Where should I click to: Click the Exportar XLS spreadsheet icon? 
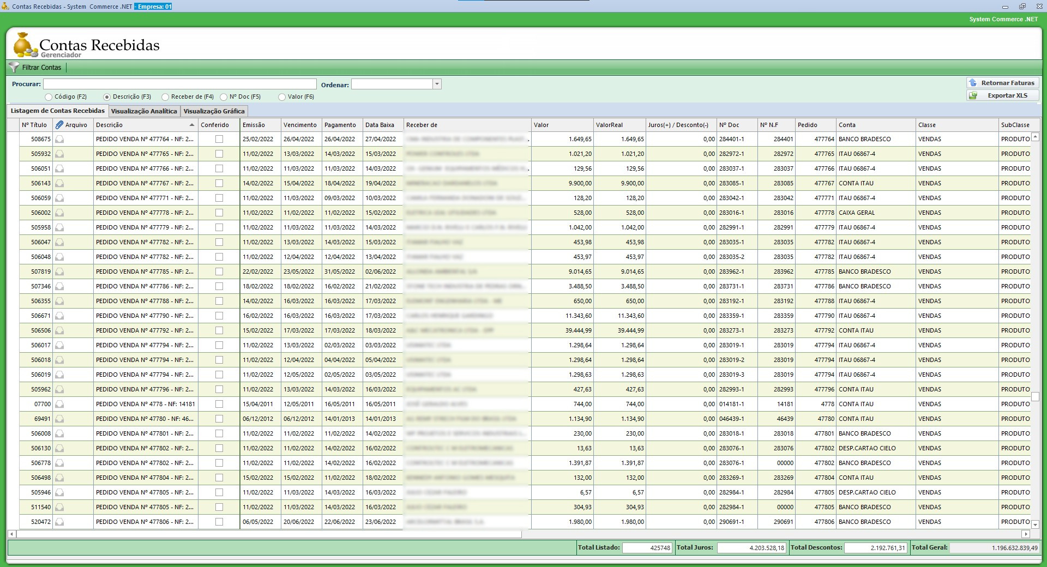(x=973, y=95)
